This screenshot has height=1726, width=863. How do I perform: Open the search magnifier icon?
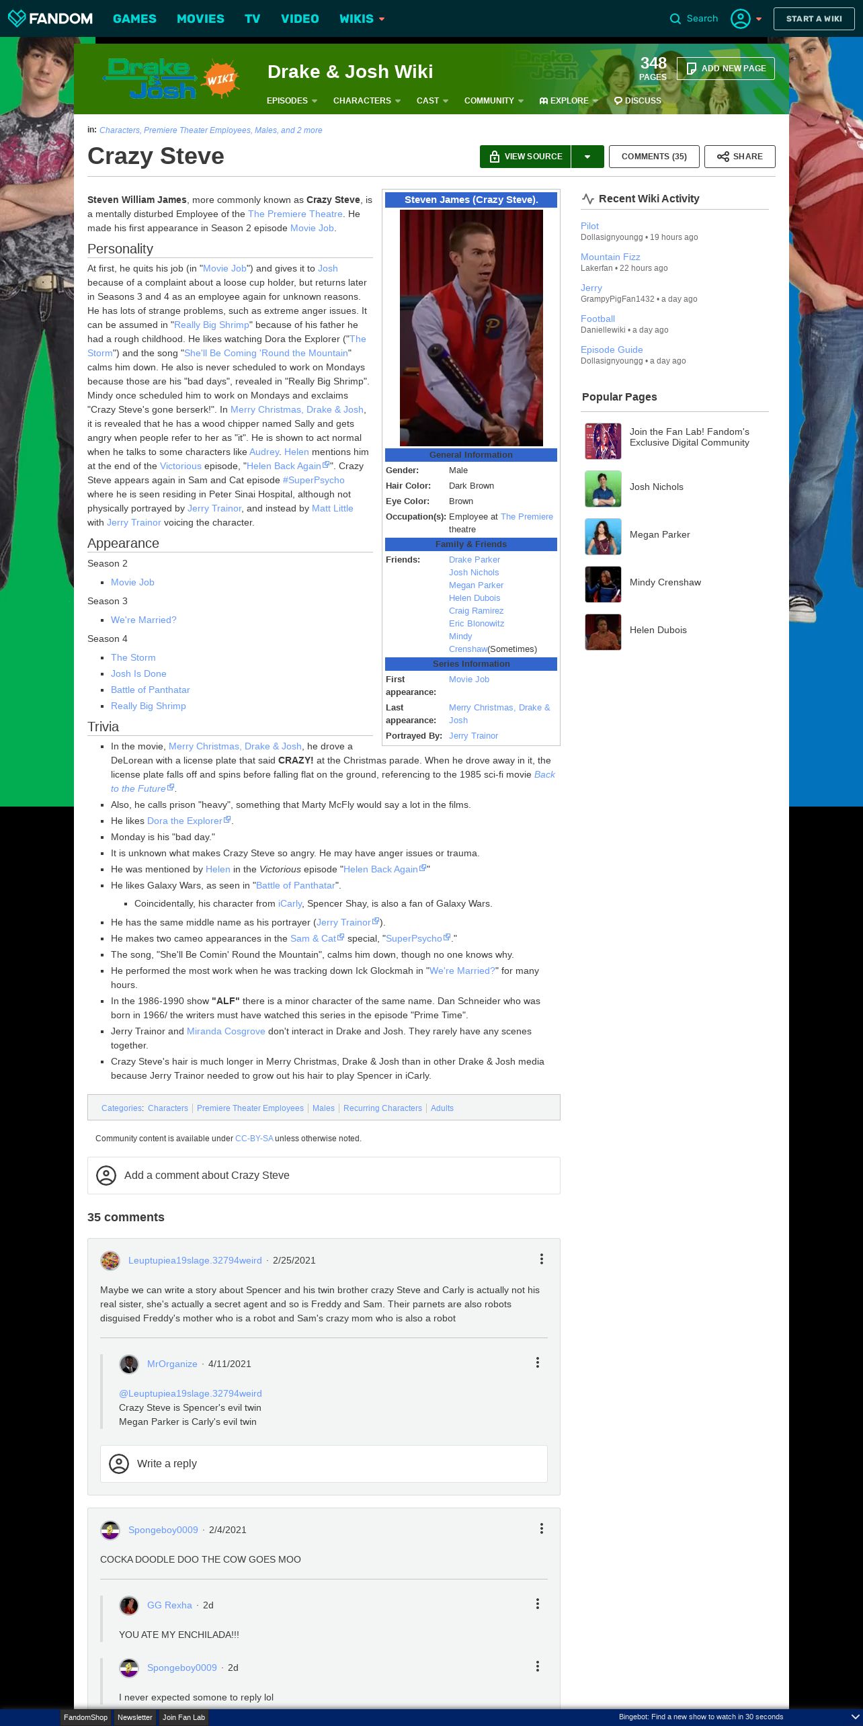(x=675, y=19)
